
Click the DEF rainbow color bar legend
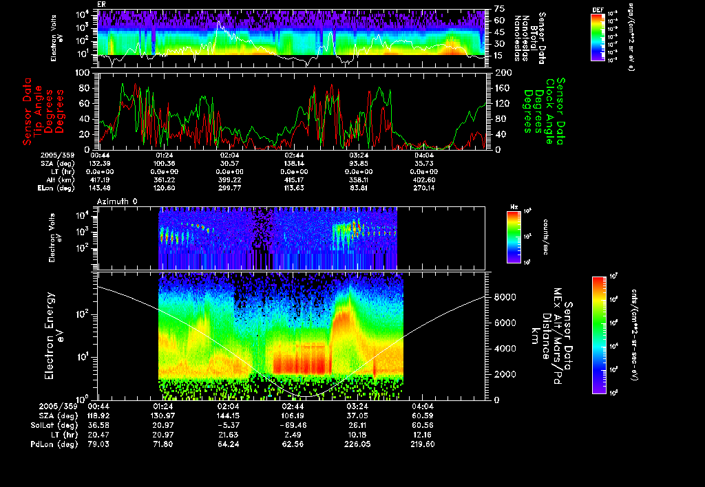click(598, 37)
